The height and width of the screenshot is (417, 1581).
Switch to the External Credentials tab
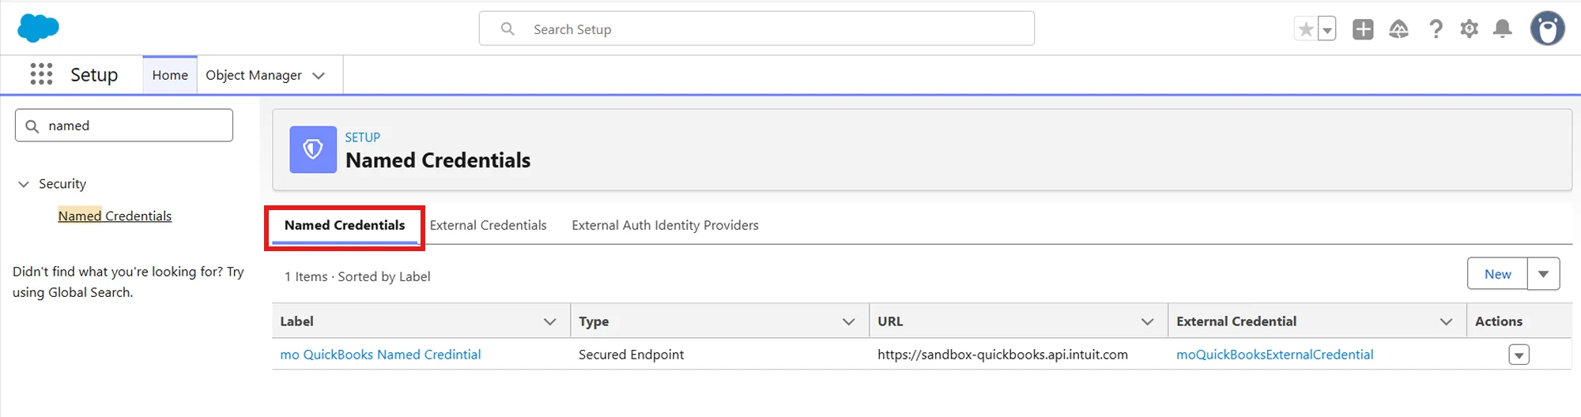click(488, 225)
